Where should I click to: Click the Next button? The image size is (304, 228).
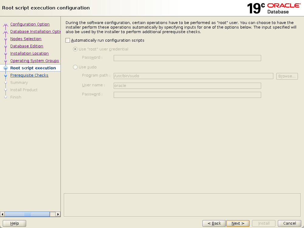(x=238, y=223)
